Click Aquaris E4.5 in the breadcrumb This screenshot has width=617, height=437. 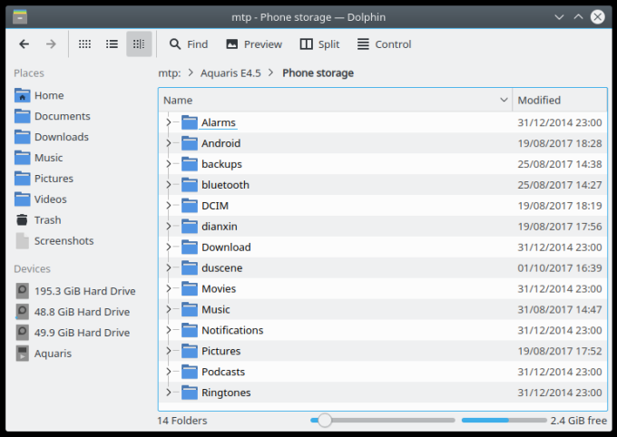coord(230,73)
